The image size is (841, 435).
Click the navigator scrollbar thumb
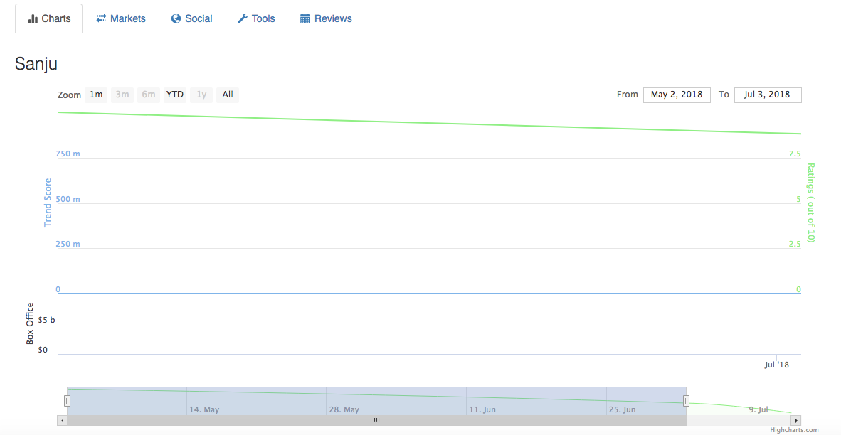(376, 421)
